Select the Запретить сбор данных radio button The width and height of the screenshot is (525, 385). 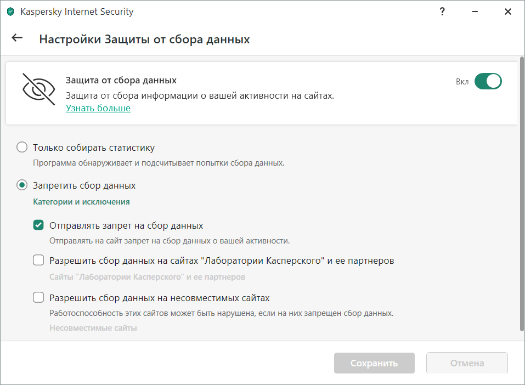22,185
